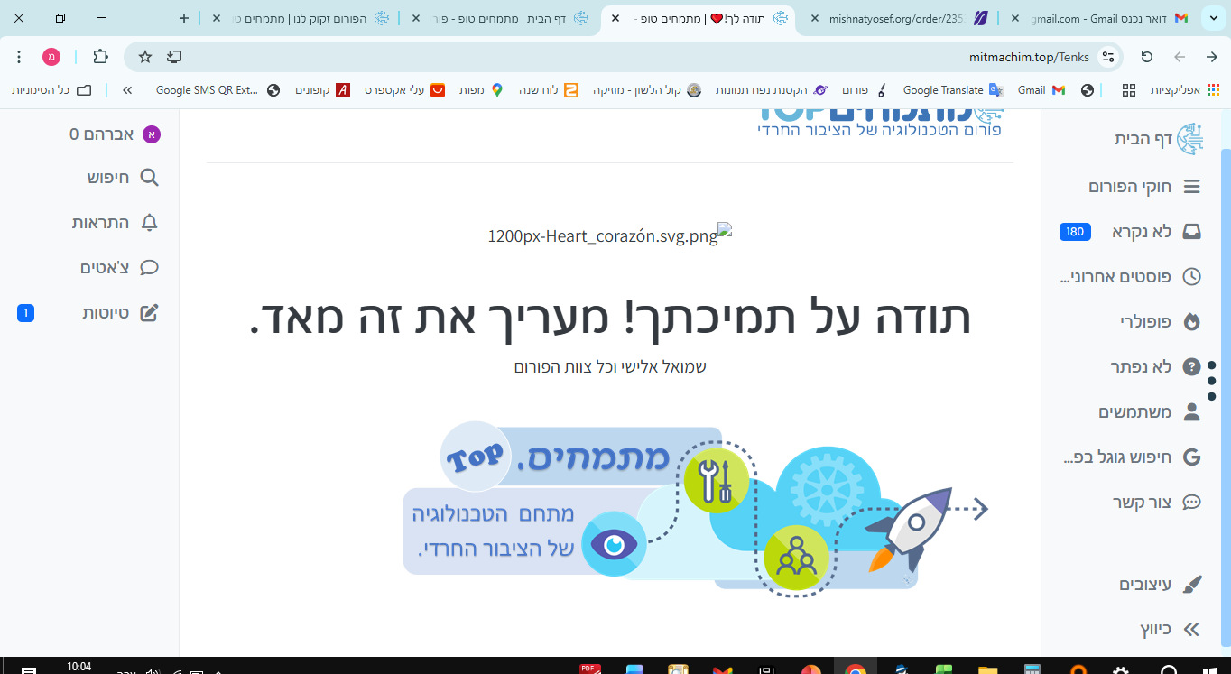Open chats using the צ'אטים speech bubble icon
Image resolution: width=1231 pixels, height=674 pixels.
tap(149, 267)
